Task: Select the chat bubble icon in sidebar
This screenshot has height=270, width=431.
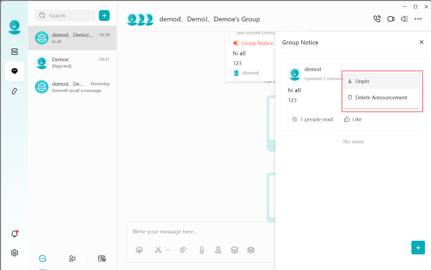Action: (14, 71)
